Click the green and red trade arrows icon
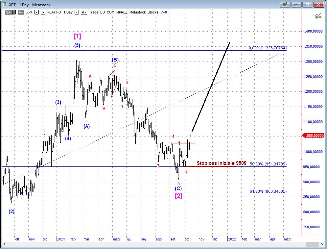The width and height of the screenshot is (327, 249). click(318, 16)
